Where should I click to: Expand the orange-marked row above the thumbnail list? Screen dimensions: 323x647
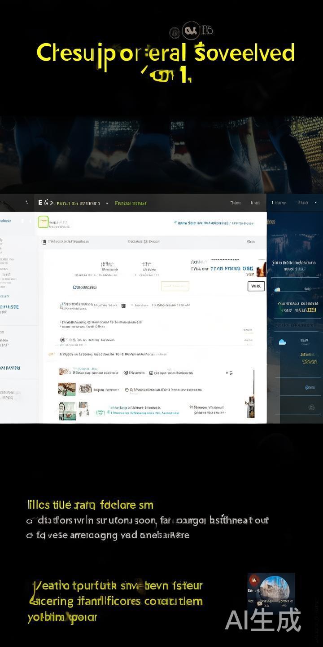point(52,355)
